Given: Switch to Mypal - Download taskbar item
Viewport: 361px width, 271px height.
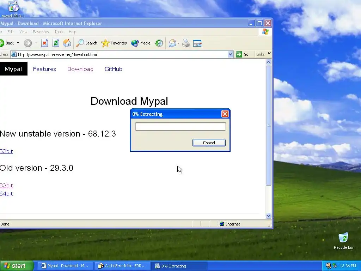Looking at the screenshot, I should pos(65,266).
